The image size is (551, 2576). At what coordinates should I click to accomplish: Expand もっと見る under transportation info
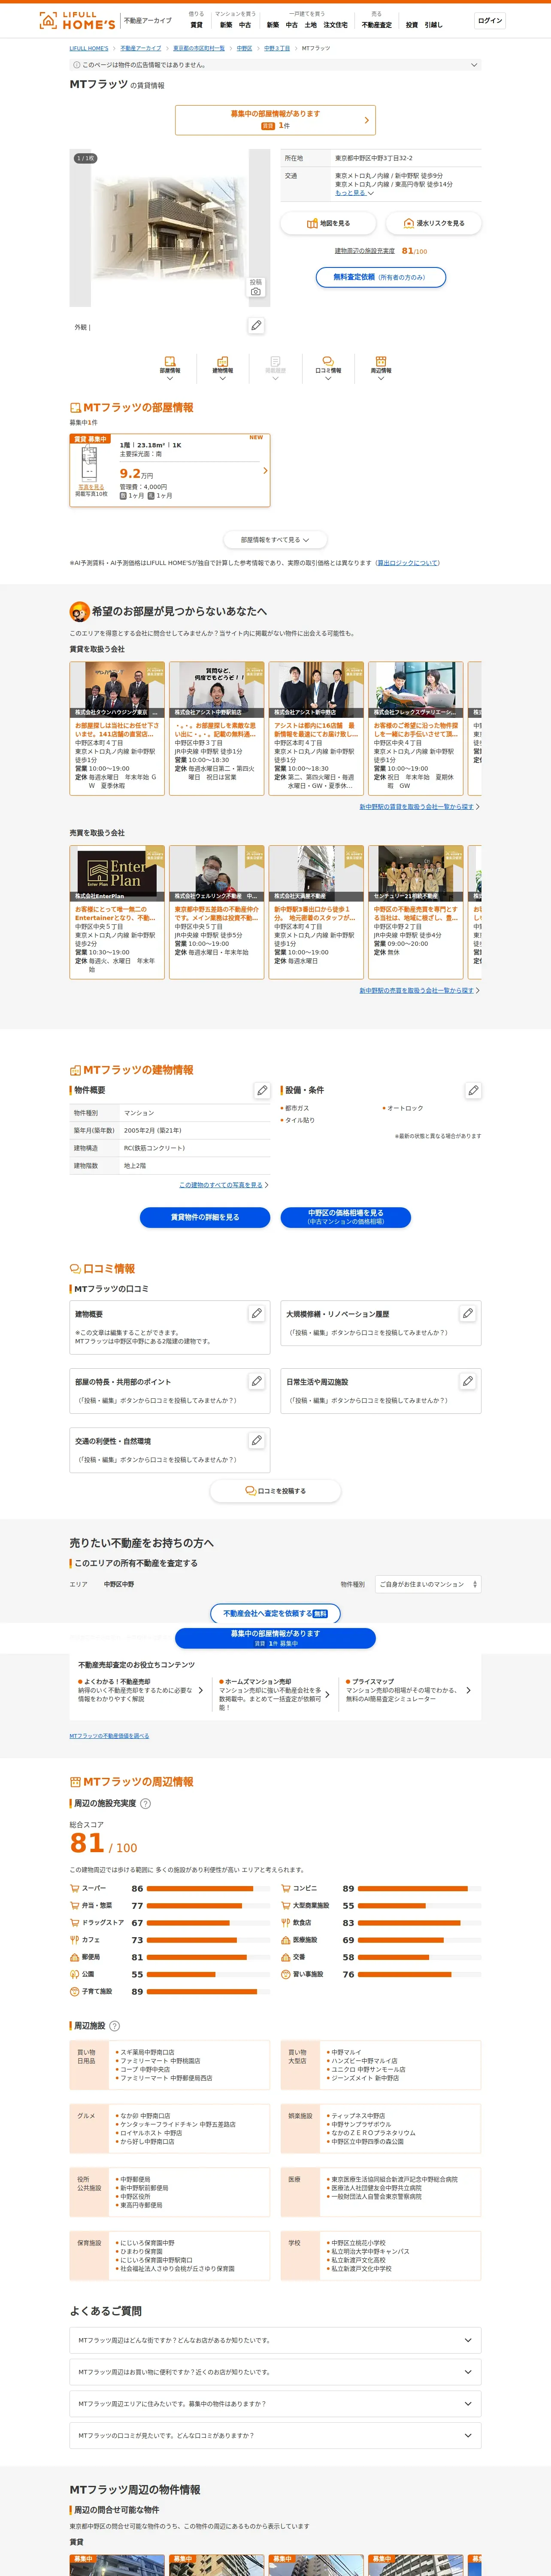[354, 193]
